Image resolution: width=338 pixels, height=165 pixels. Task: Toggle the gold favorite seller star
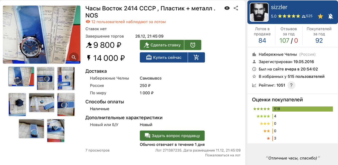click(320, 16)
